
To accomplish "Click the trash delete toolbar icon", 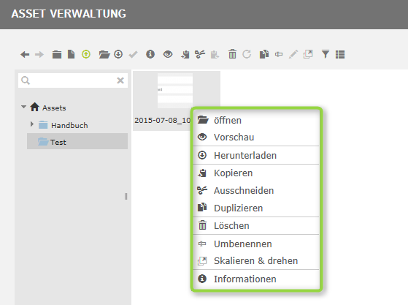I will (x=232, y=54).
